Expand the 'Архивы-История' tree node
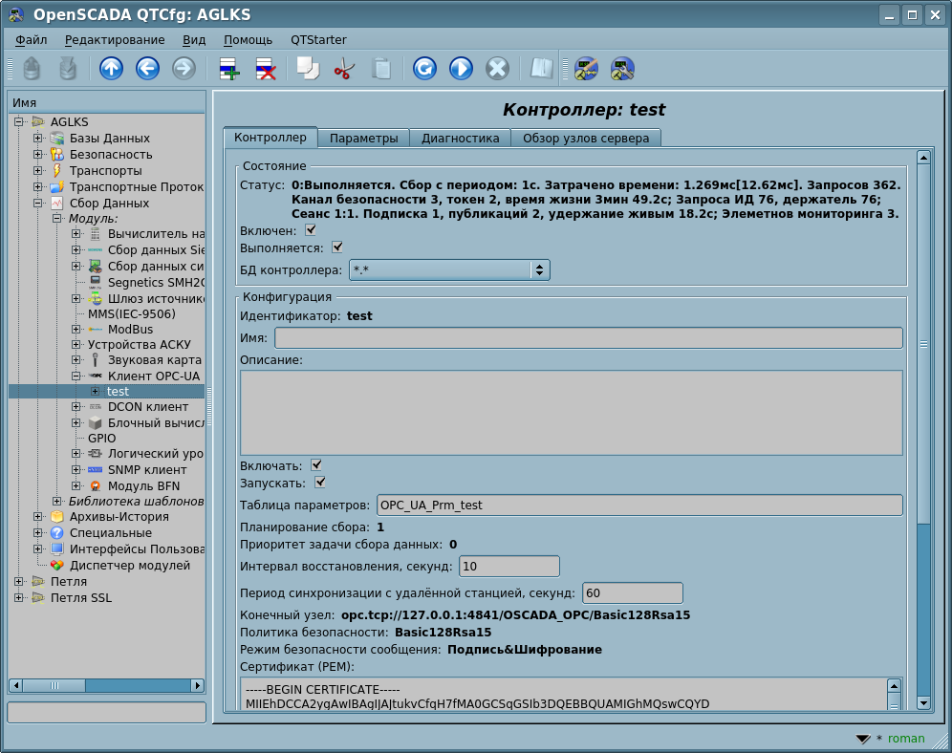The width and height of the screenshot is (952, 753). [x=37, y=517]
